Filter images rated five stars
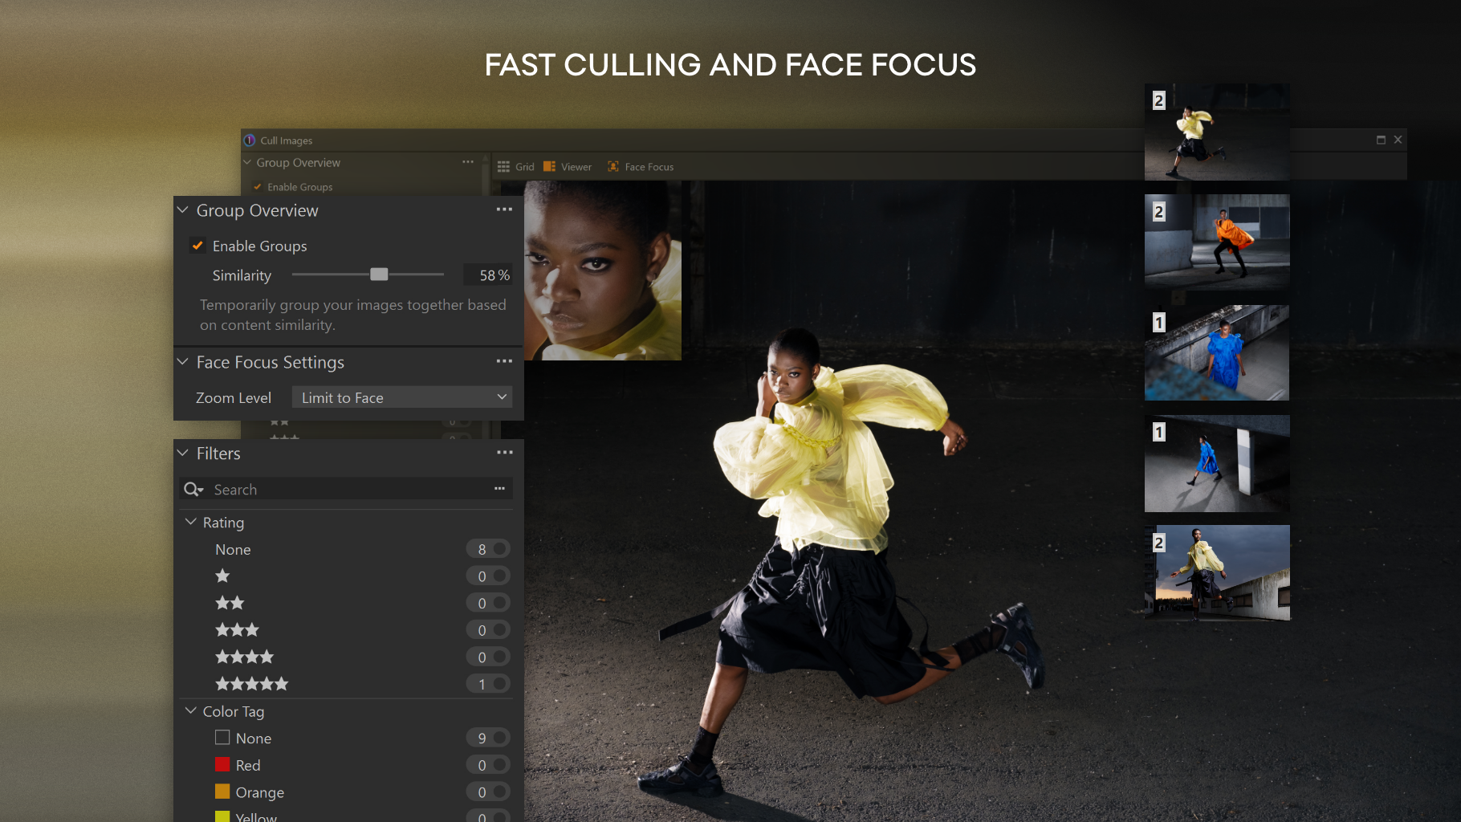Screen dimensions: 1461x822 [251, 683]
